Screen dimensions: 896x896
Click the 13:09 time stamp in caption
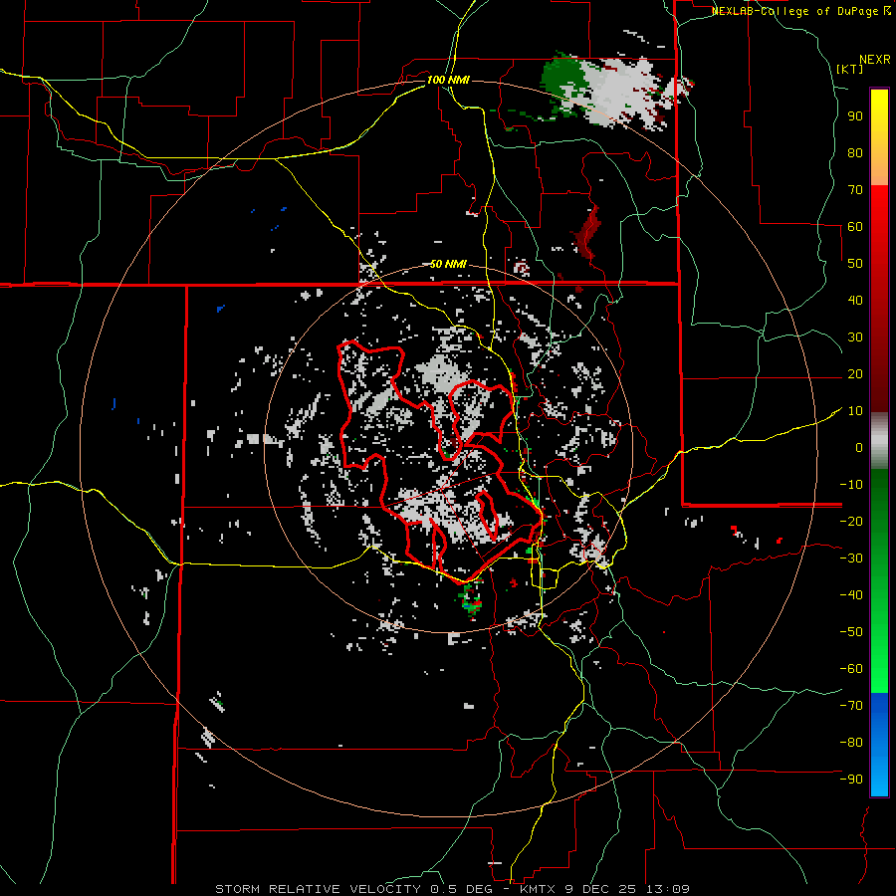(669, 889)
